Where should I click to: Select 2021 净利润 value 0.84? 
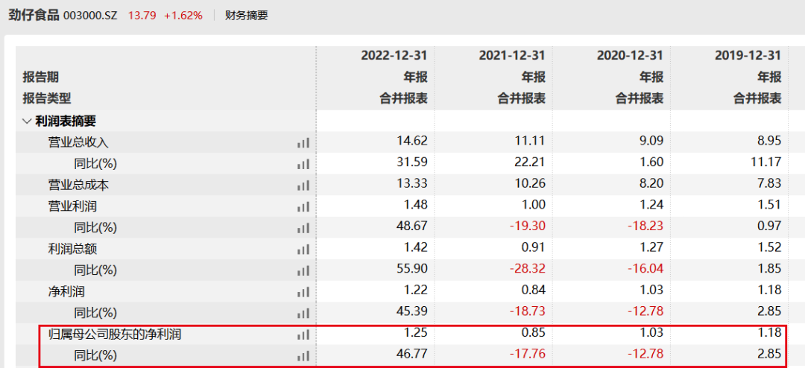coord(535,290)
